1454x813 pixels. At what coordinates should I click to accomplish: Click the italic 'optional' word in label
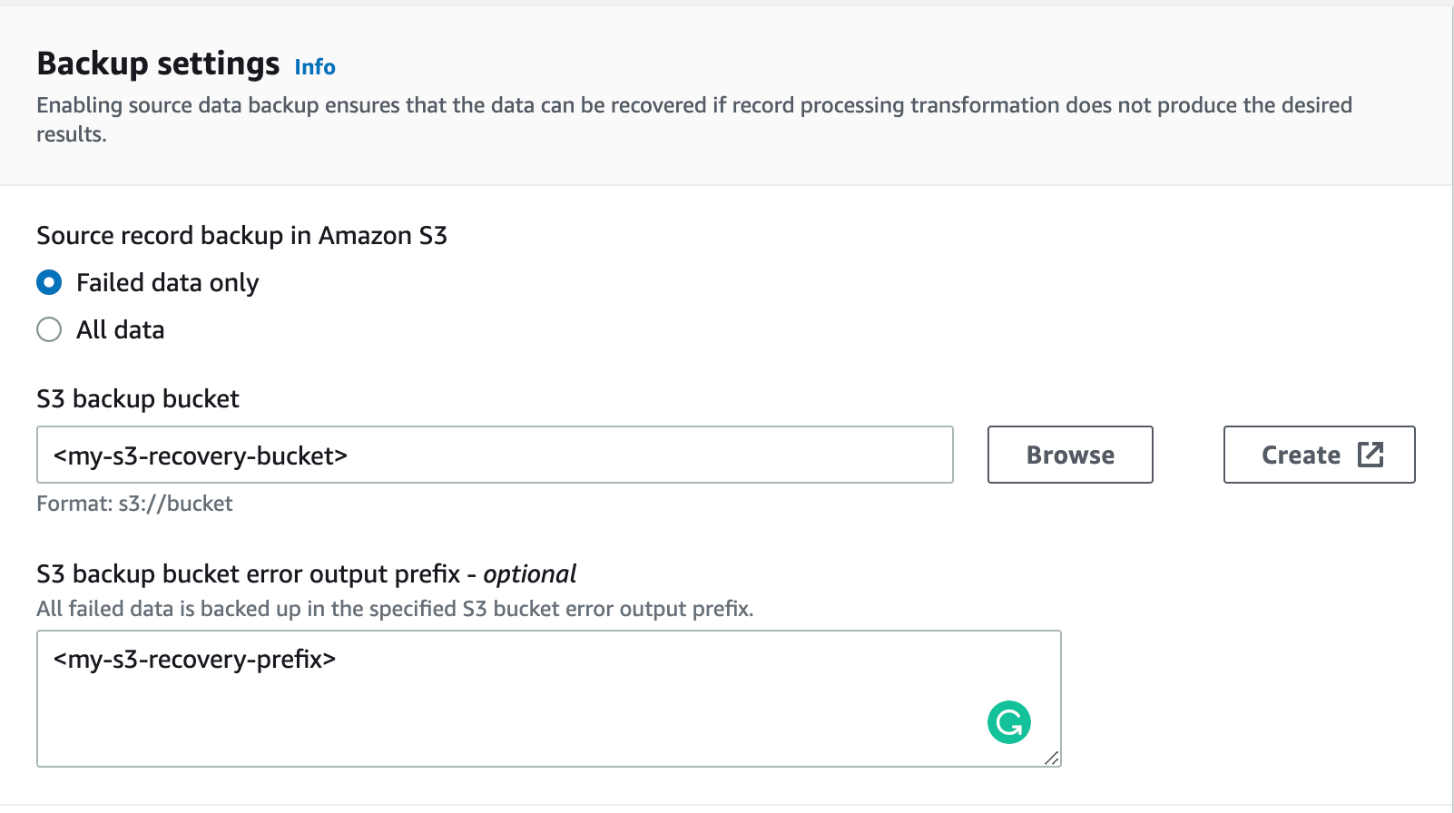530,574
